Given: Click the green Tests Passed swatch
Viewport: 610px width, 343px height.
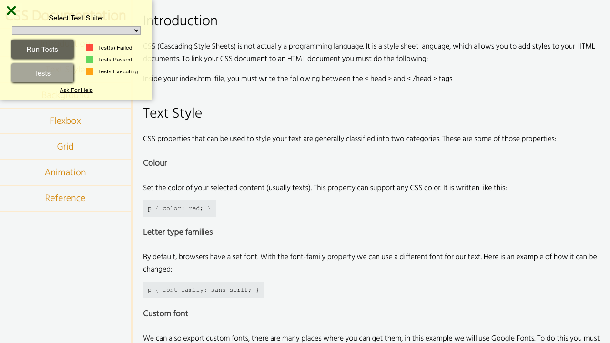Looking at the screenshot, I should (x=90, y=60).
